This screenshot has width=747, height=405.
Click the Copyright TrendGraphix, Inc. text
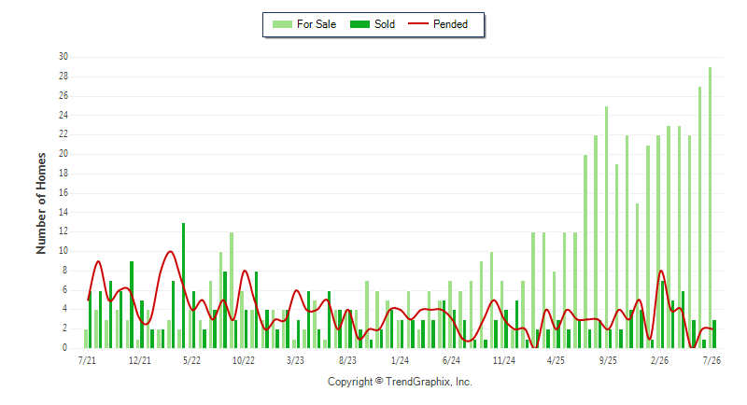pos(400,382)
